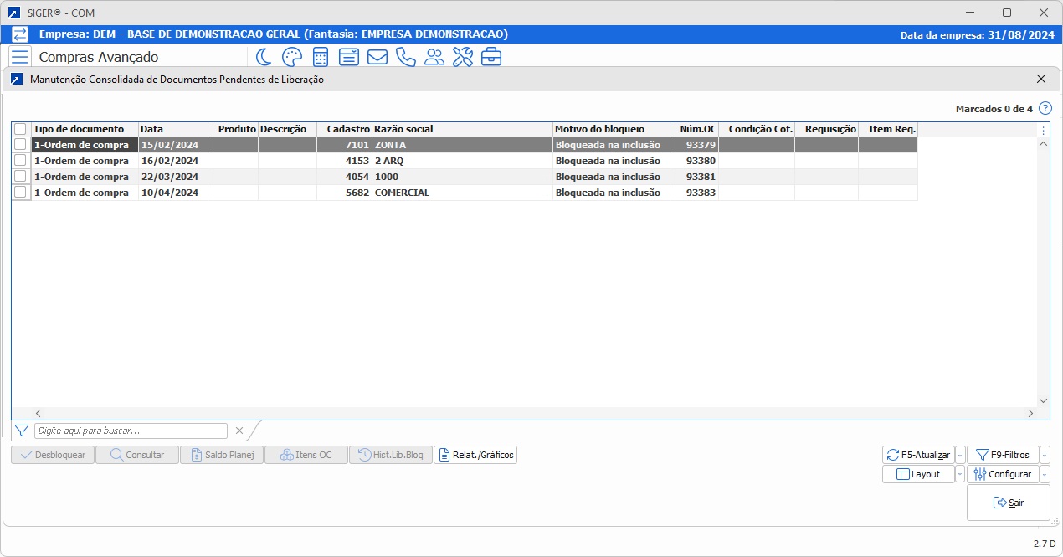Click the horizontal scrollbar right arrow
The width and height of the screenshot is (1063, 557).
[x=1030, y=413]
